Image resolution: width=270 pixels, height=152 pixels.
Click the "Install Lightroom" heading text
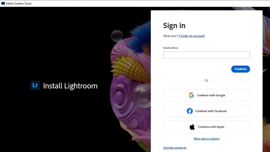coord(70,86)
